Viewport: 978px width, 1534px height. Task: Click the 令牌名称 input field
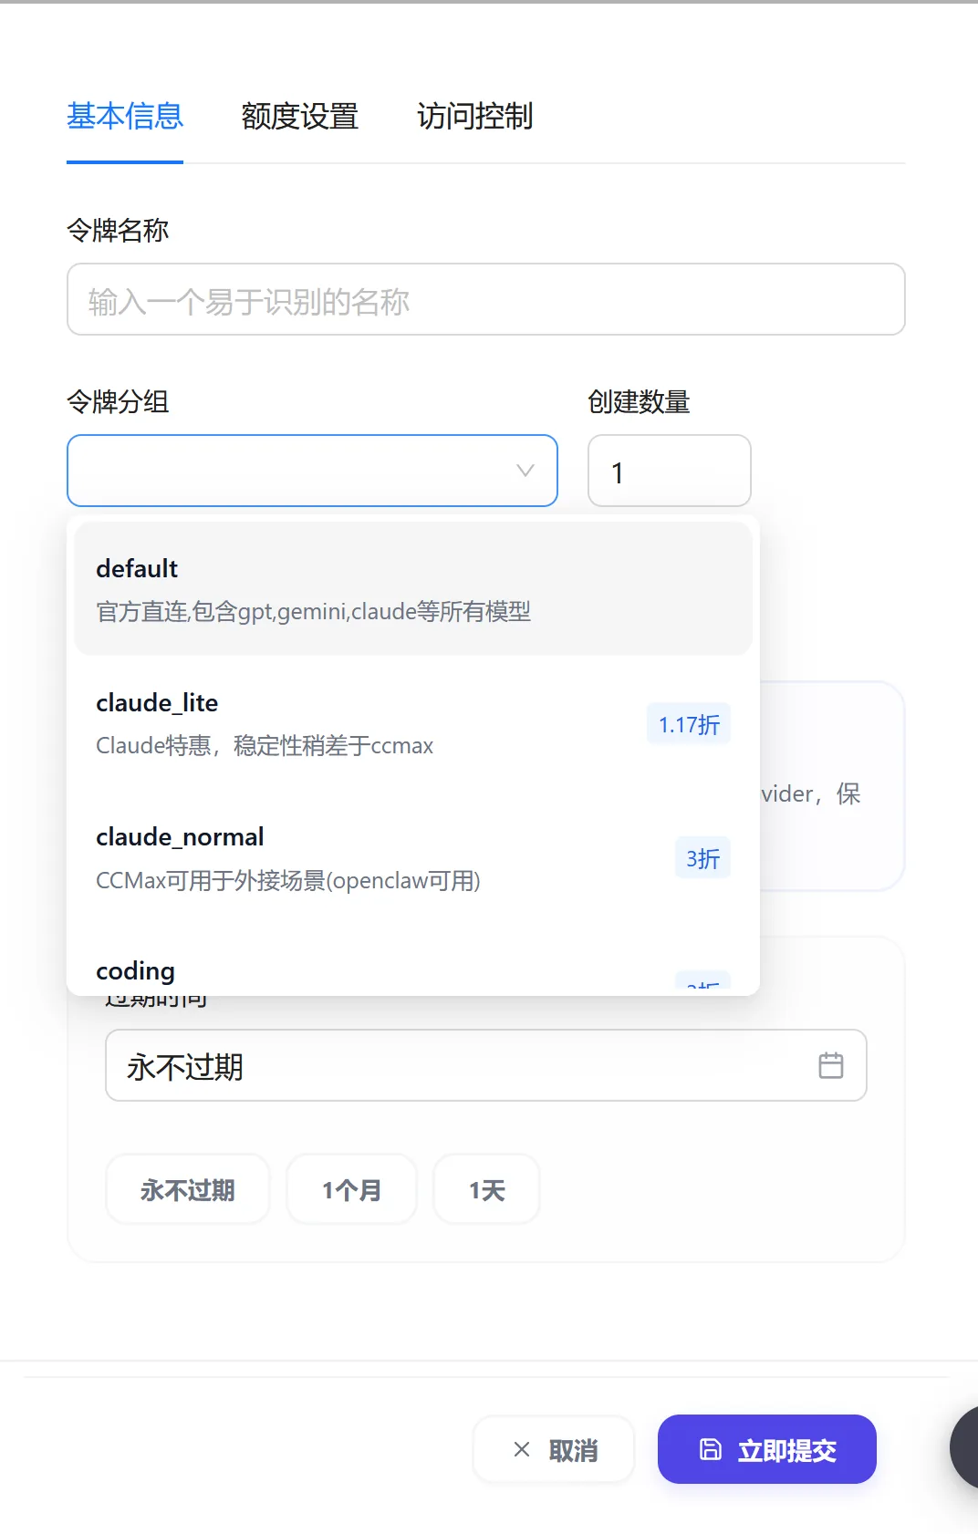tap(485, 299)
